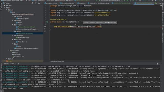Click the package declaration on line 1
The height and width of the screenshot is (92, 164).
coord(71,6)
